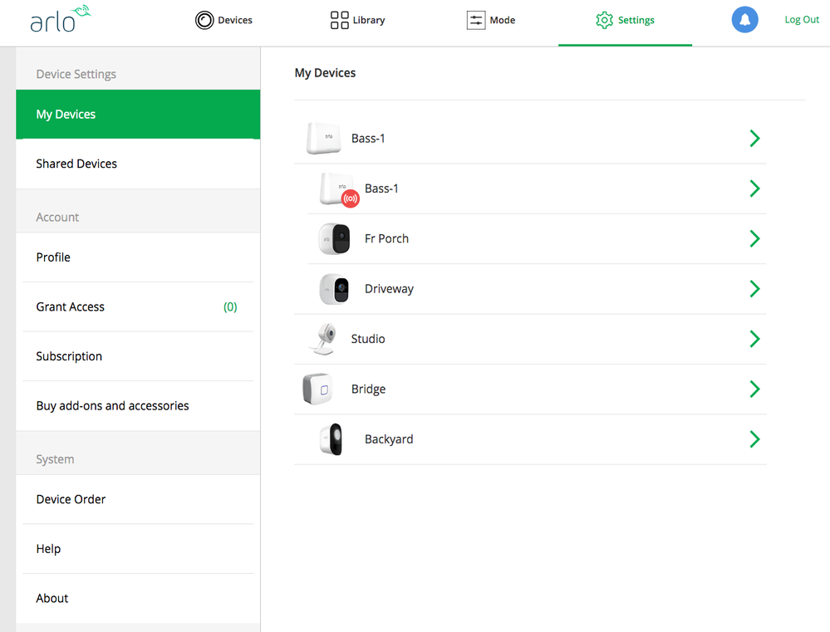Expand the top Bass-1 row chevron
The height and width of the screenshot is (632, 830).
point(755,138)
